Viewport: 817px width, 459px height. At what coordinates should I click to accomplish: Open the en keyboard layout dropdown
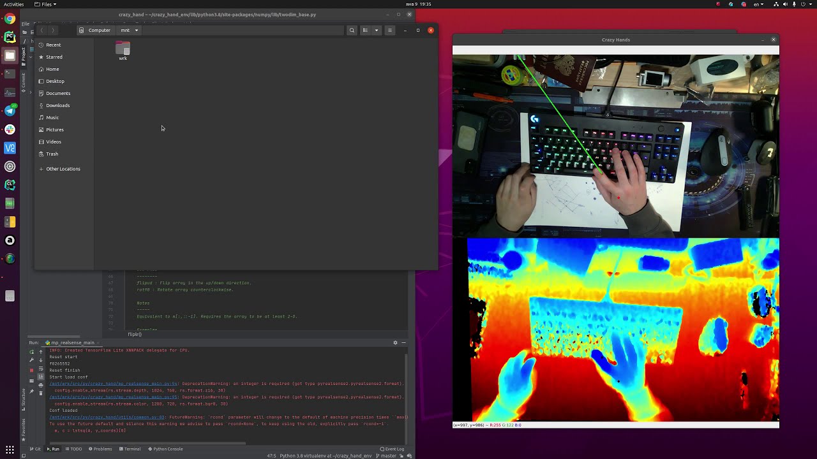click(758, 4)
